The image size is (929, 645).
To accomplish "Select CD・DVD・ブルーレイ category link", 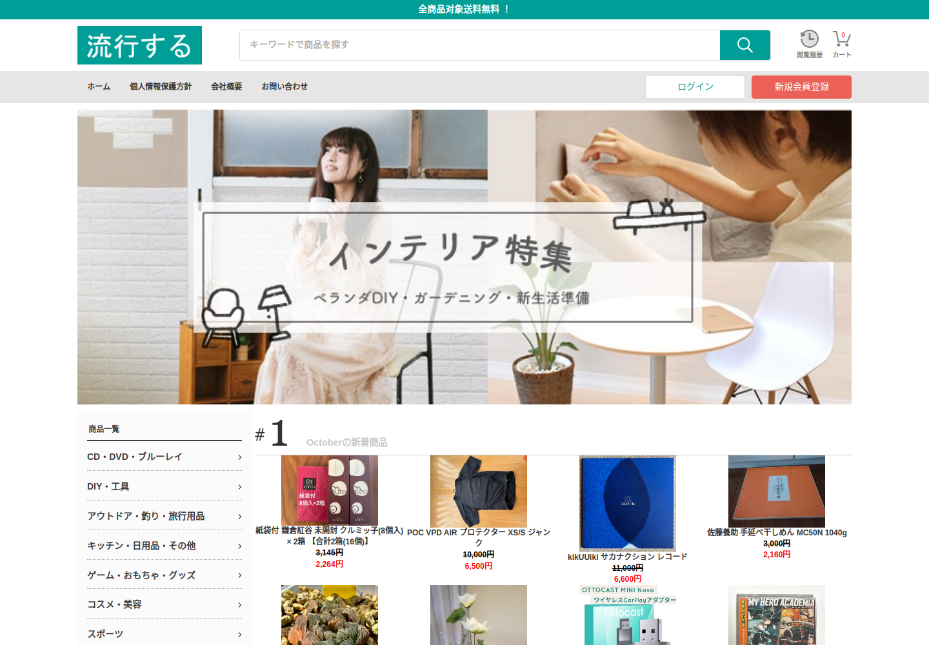I will 135,457.
